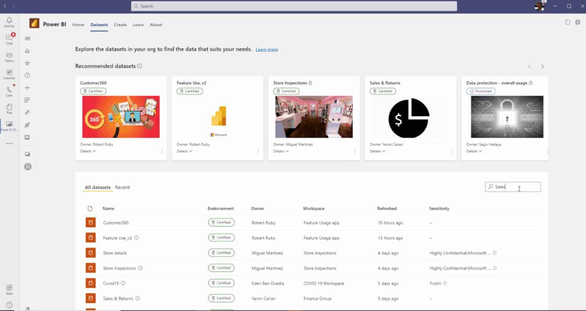586x311 pixels.
Task: Click the refresh icon at top right
Action: coord(568,22)
